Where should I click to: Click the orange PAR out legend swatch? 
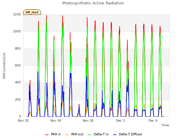(67, 135)
